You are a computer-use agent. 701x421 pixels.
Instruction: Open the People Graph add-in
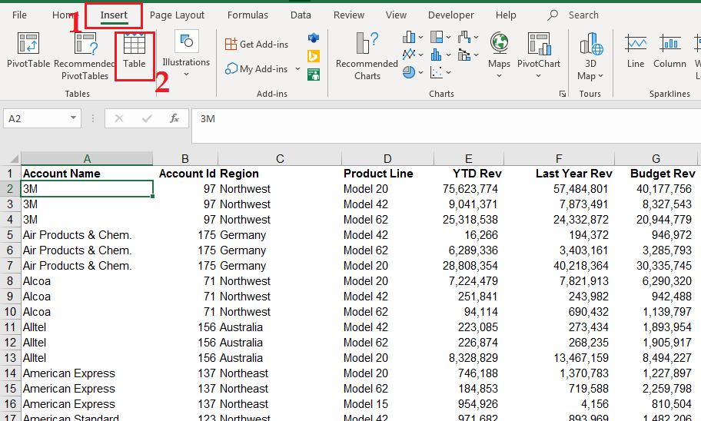(x=314, y=75)
